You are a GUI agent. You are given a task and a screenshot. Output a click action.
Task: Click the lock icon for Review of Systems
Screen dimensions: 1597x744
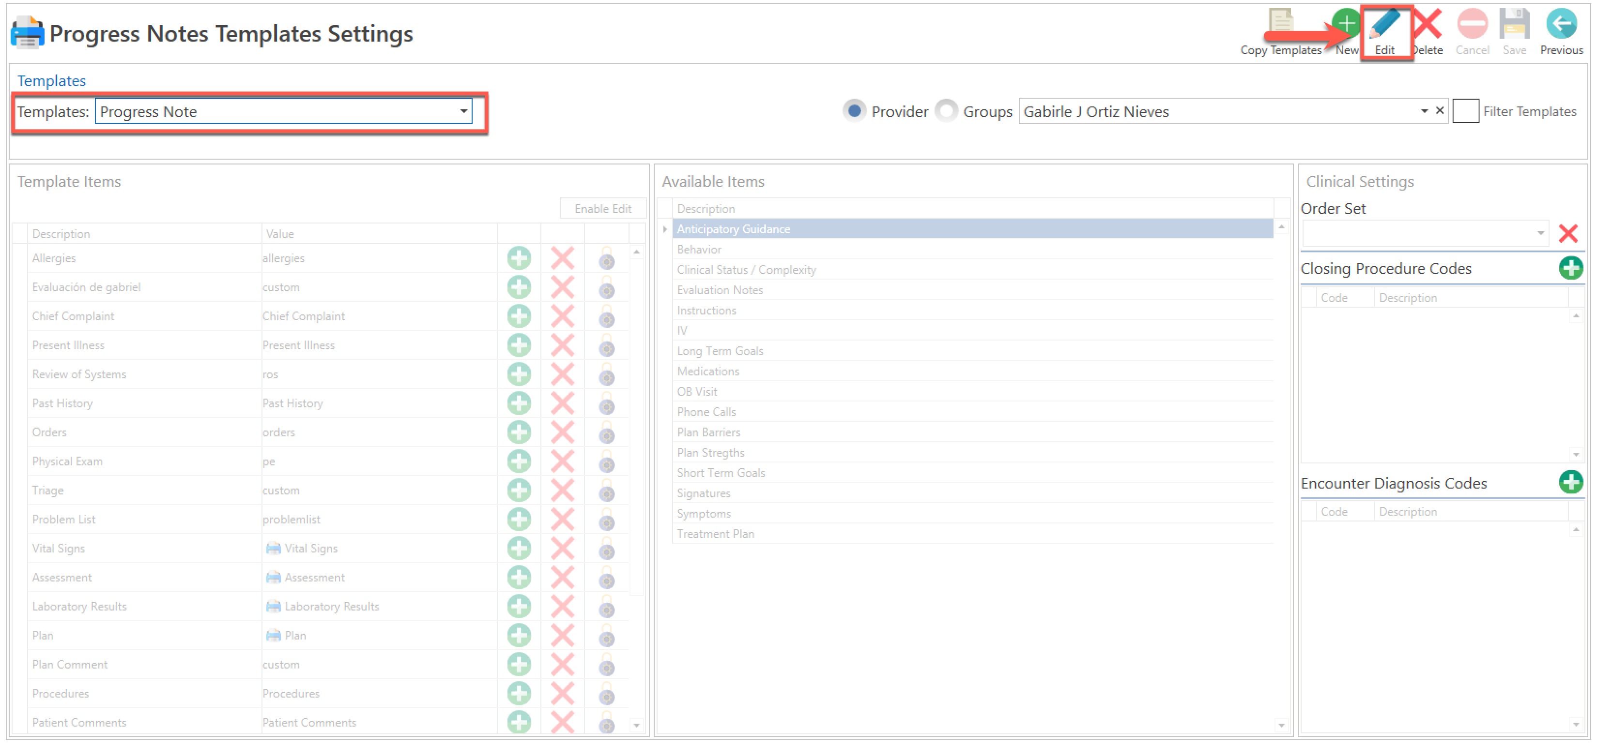click(606, 375)
